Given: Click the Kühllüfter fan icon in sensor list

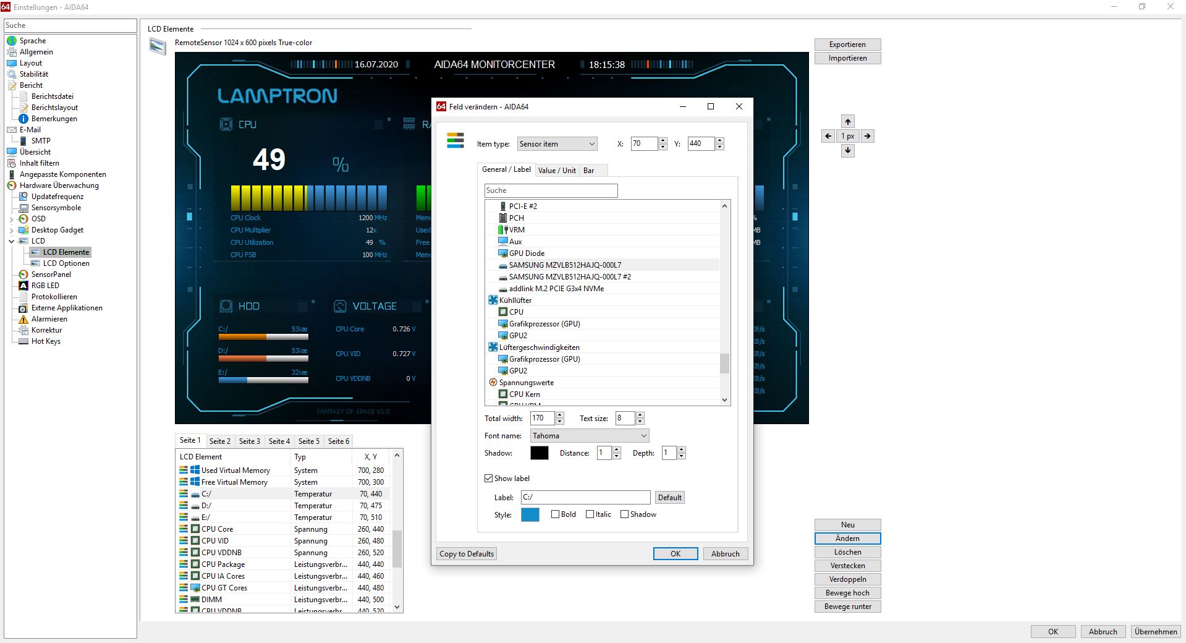Looking at the screenshot, I should (493, 300).
